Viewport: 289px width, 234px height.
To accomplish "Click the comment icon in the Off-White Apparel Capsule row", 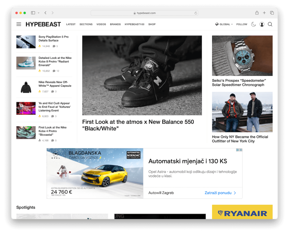I will click(x=52, y=91).
